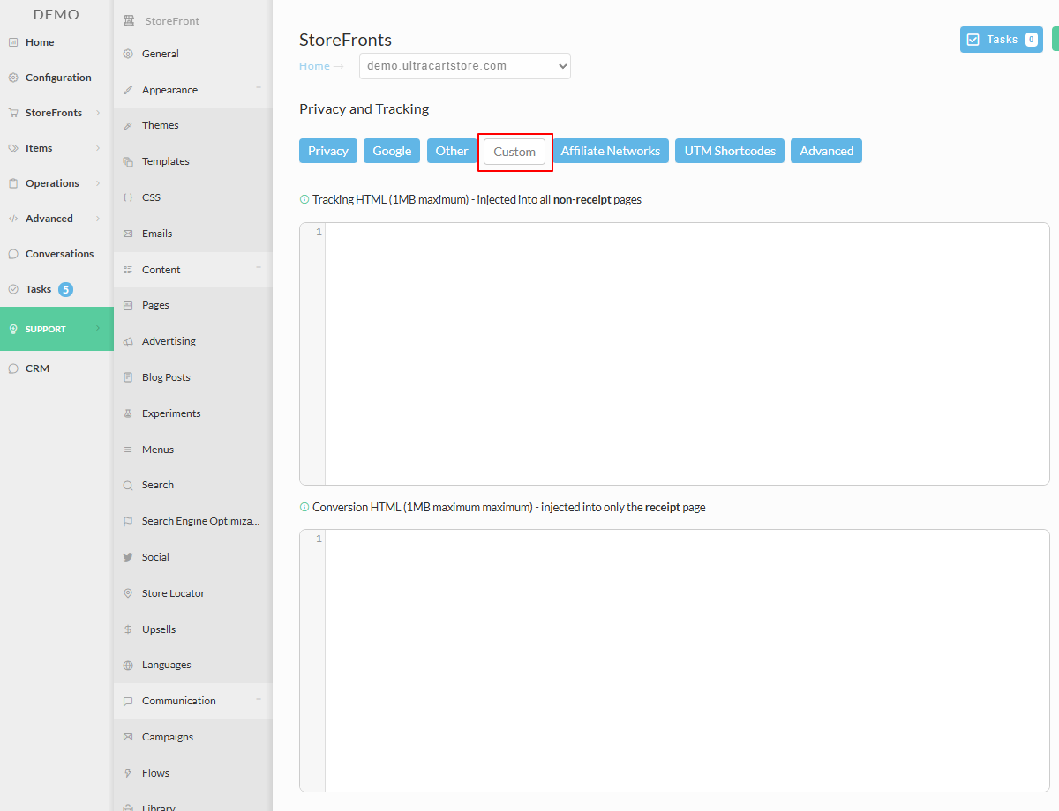Click the Store Locator pin icon
Screen dimensions: 1059x811
(128, 593)
